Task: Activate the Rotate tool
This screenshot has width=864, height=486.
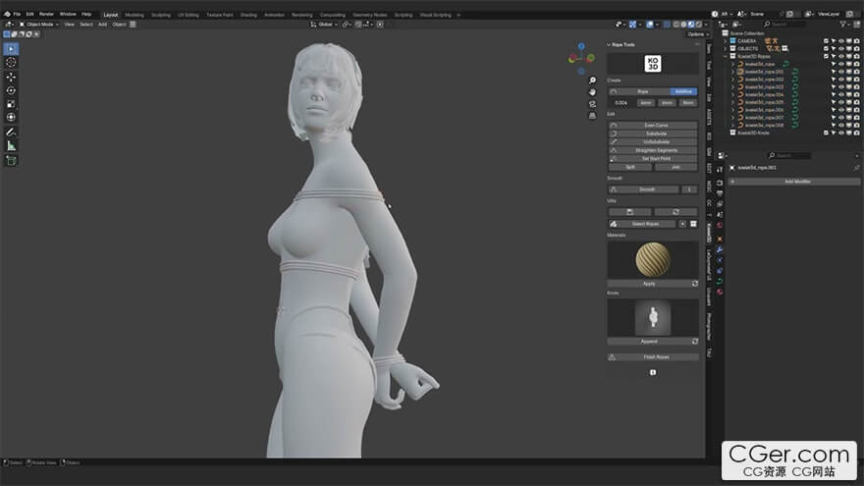Action: [12, 90]
